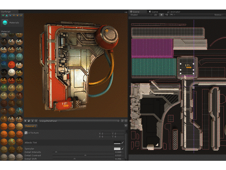The height and width of the screenshot is (170, 226).
Task: Select the Material 1 tab
Action: [x=31, y=126]
